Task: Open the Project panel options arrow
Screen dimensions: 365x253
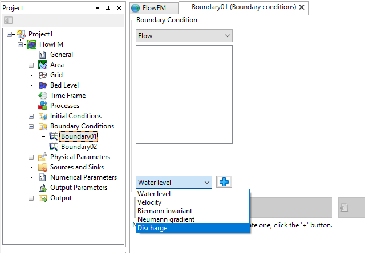Action: 98,8
